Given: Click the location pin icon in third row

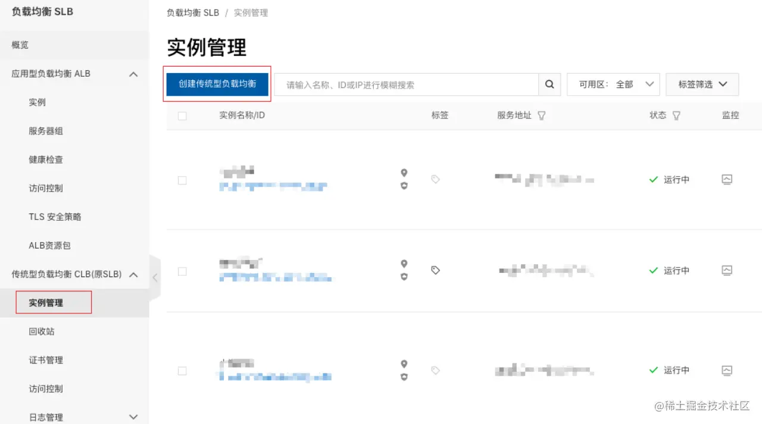Looking at the screenshot, I should 404,363.
